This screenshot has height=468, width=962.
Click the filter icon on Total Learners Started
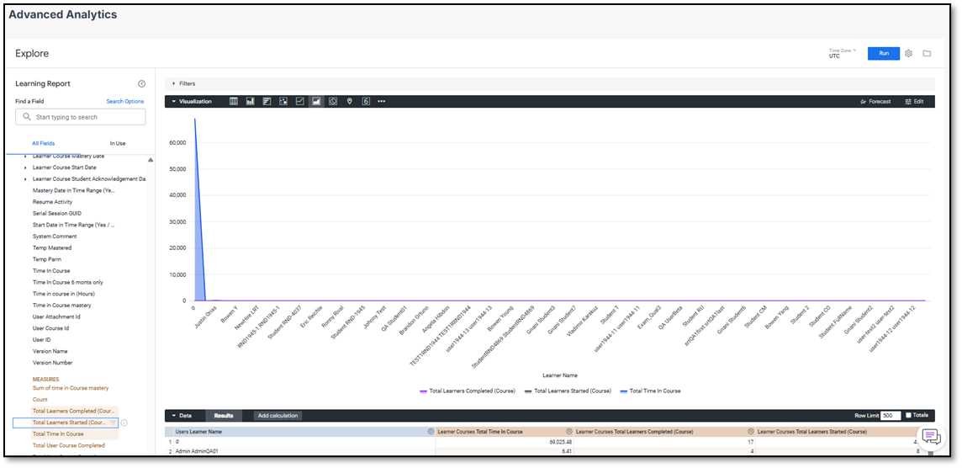(113, 423)
